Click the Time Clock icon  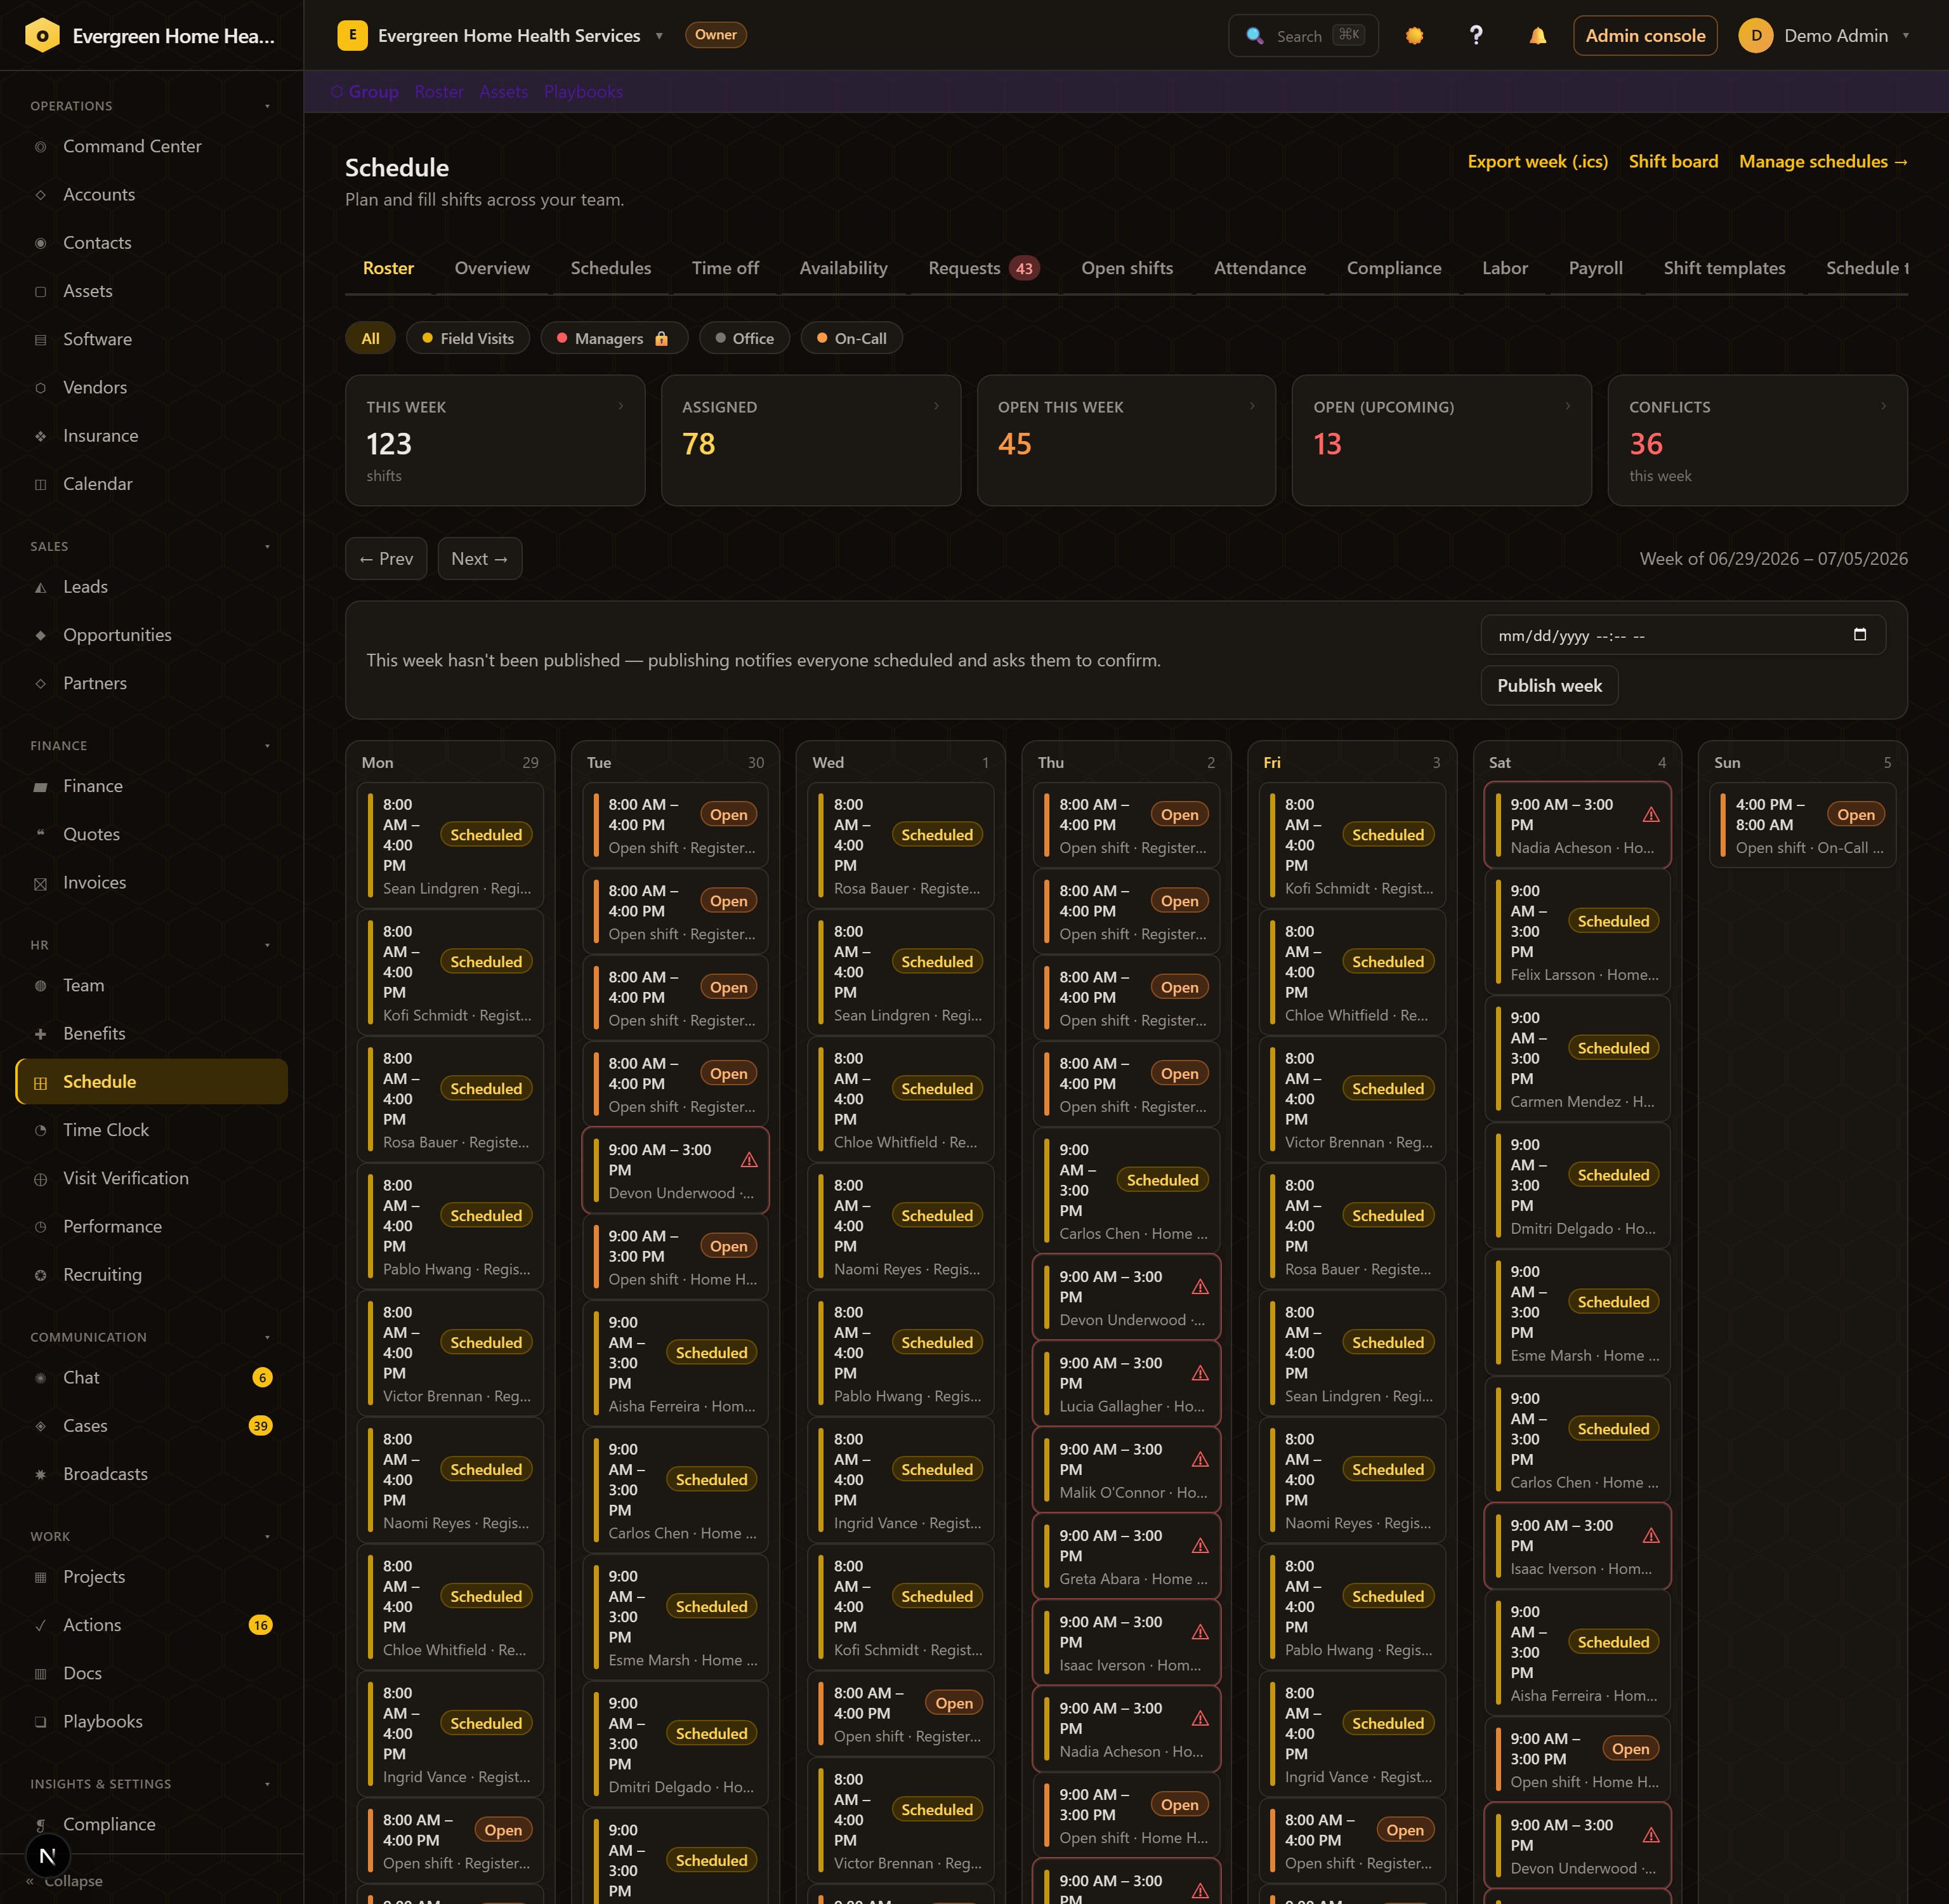click(40, 1130)
